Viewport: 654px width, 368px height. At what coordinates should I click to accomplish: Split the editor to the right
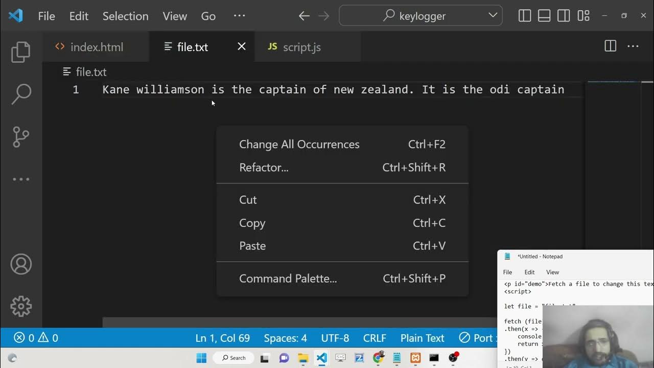[x=610, y=47]
